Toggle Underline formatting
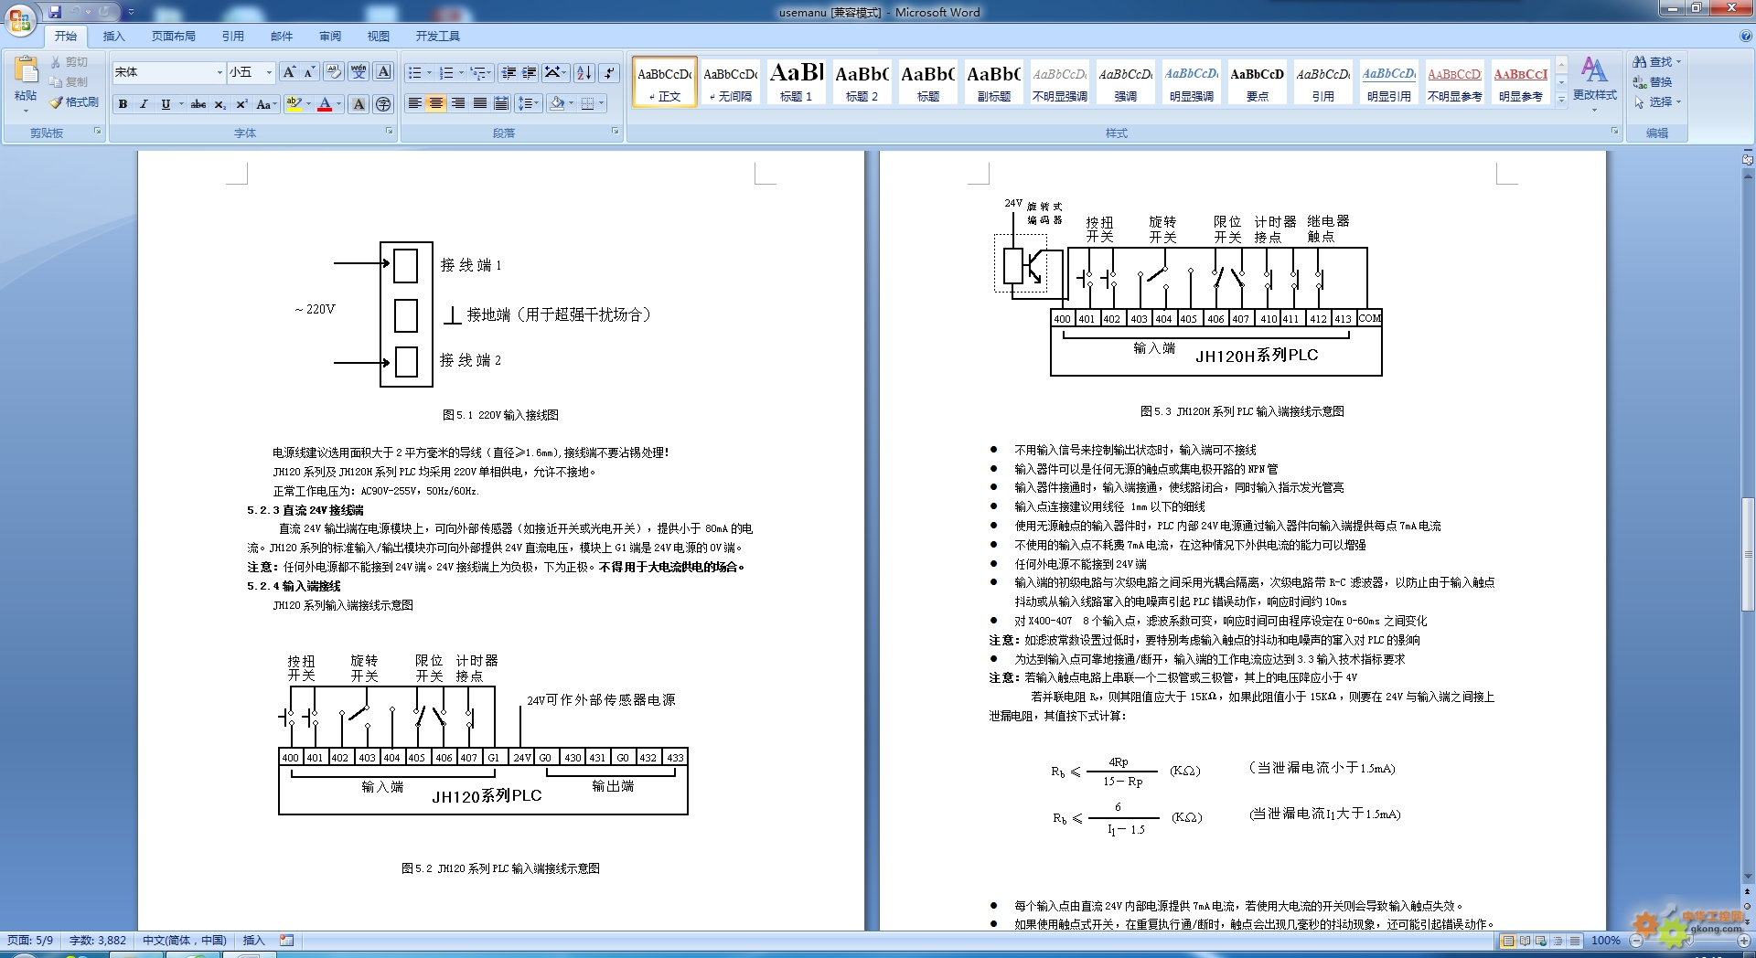The image size is (1756, 958). point(166,104)
